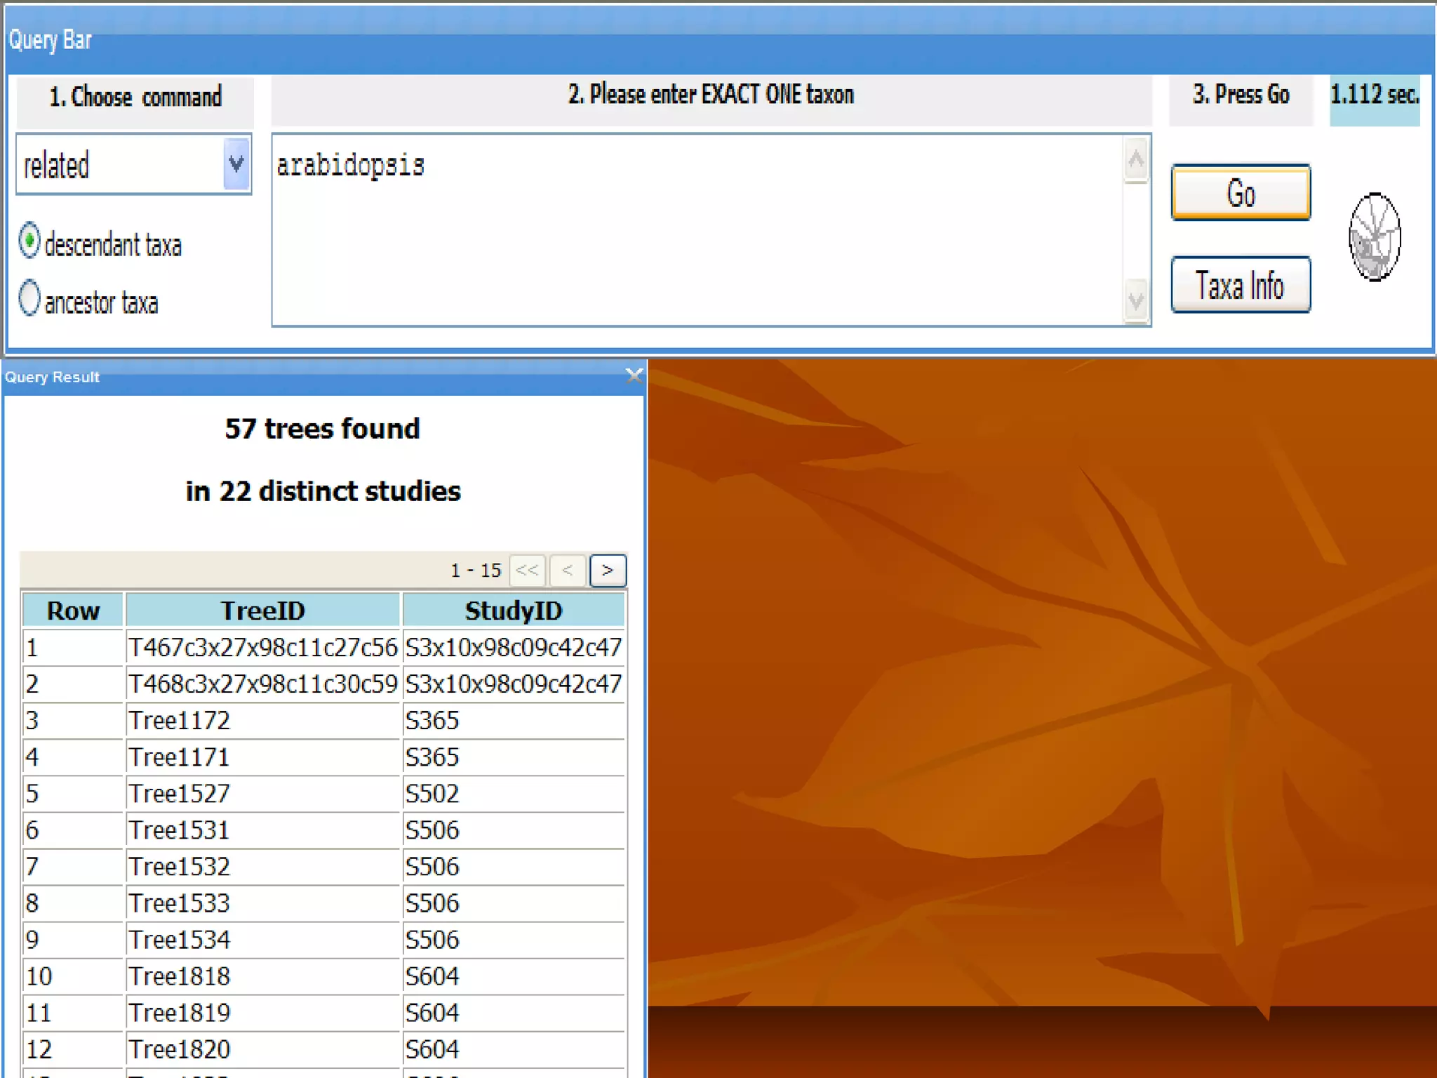
Task: Select the T467c3x27x98c11c27c56 tree entry
Action: click(x=262, y=647)
